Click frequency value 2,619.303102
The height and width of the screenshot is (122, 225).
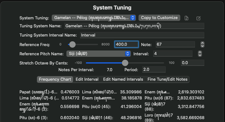coord(191,92)
